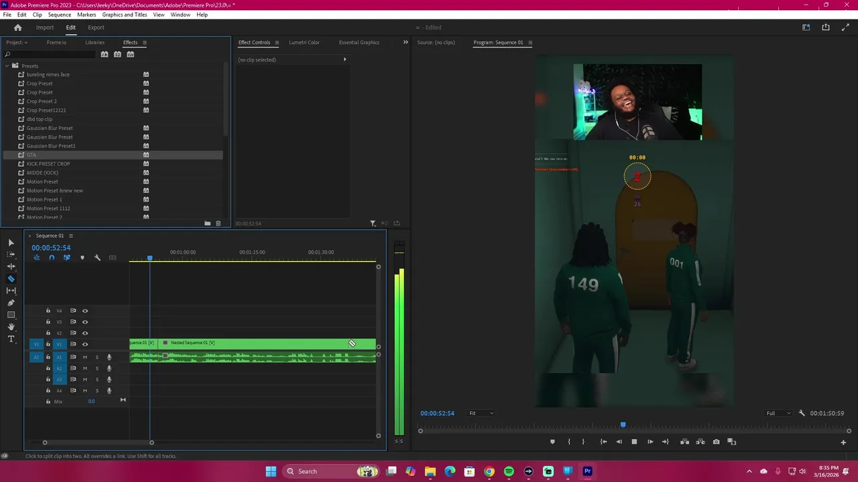Switch to the Export workspace
The height and width of the screenshot is (482, 858).
96,27
